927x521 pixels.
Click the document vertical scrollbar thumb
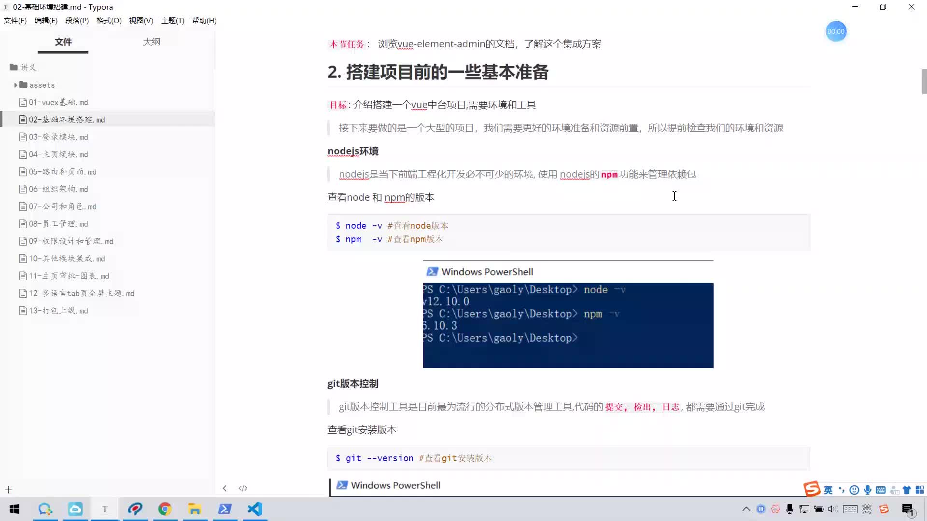coord(924,82)
